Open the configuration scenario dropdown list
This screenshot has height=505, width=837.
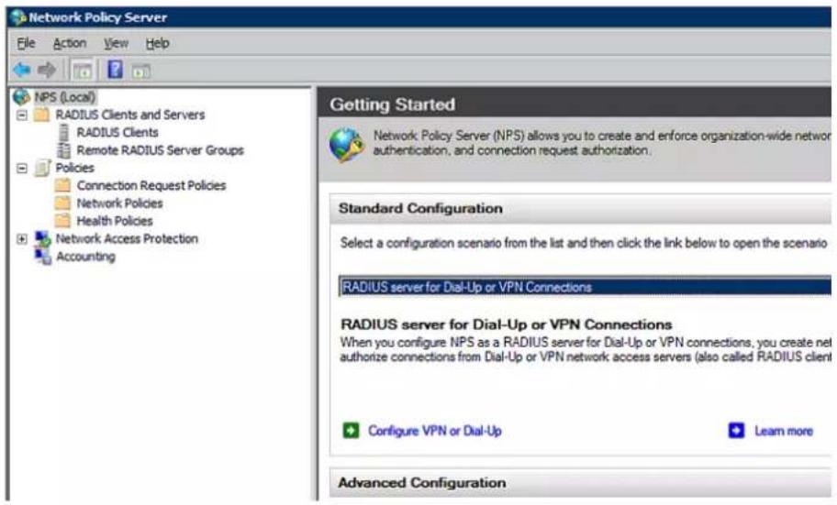(x=585, y=287)
